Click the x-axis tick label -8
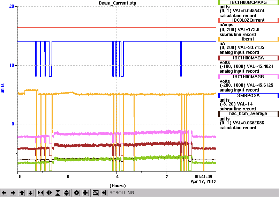This screenshot has height=197, width=279. 19,177
